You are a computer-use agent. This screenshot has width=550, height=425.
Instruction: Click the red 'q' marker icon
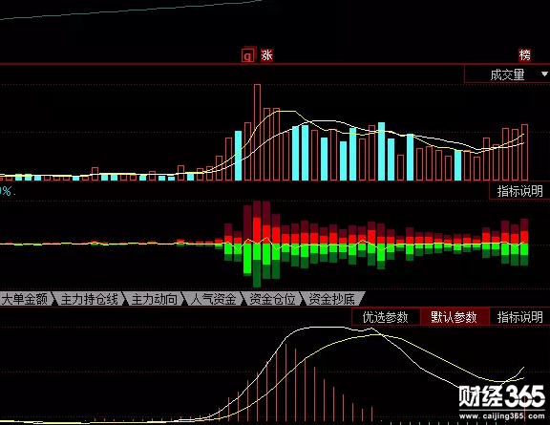[x=248, y=55]
